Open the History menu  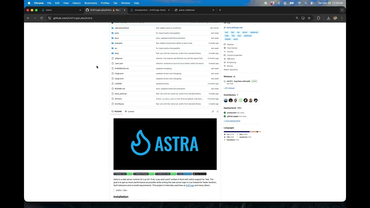(x=77, y=3)
